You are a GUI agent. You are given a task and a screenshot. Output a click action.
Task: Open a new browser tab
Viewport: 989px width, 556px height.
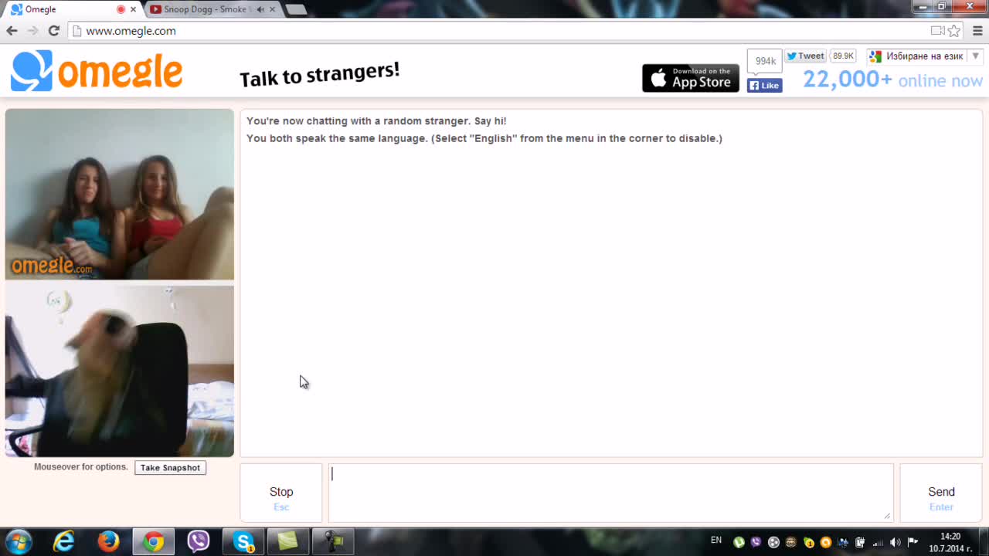pyautogui.click(x=296, y=9)
